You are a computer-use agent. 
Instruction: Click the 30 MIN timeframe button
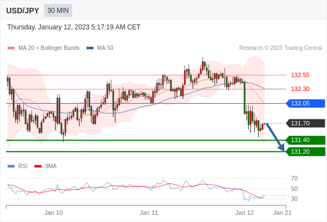point(58,11)
